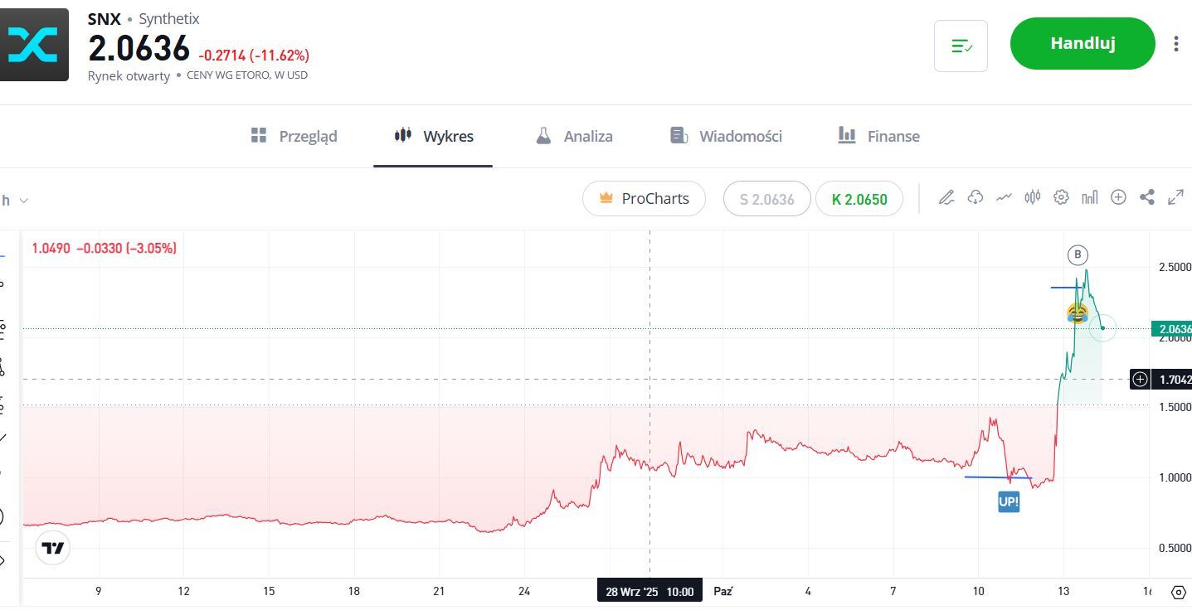Toggle the SNX watchlist button

click(961, 46)
